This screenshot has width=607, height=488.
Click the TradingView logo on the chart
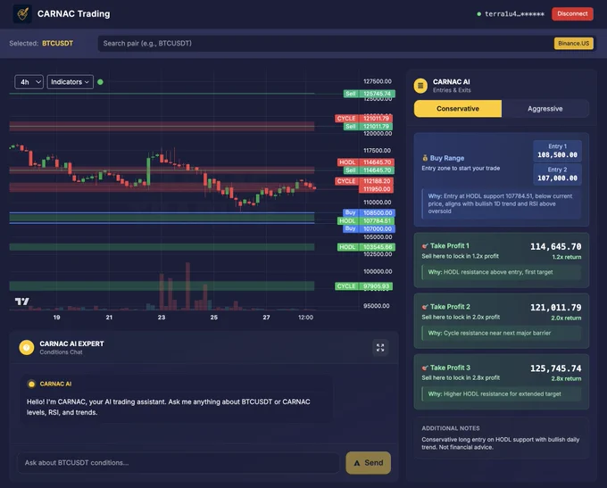click(x=21, y=302)
